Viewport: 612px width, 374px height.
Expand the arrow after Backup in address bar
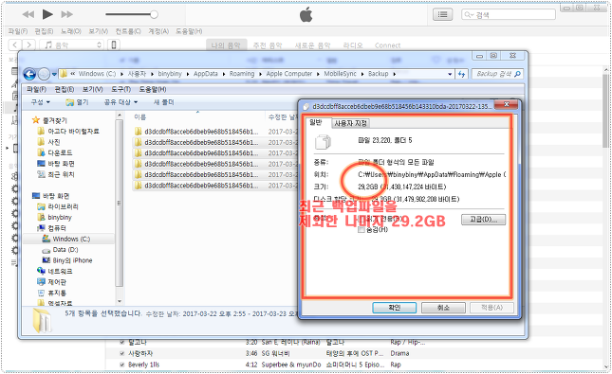395,74
